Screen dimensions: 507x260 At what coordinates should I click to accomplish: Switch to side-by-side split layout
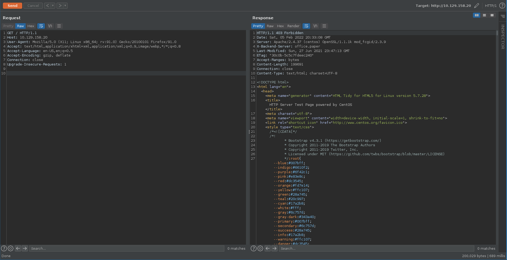tap(477, 15)
